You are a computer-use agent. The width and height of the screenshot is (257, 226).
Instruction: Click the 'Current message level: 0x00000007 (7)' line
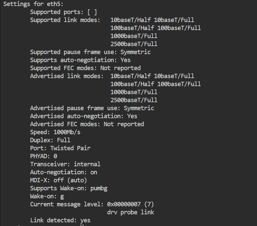point(92,204)
